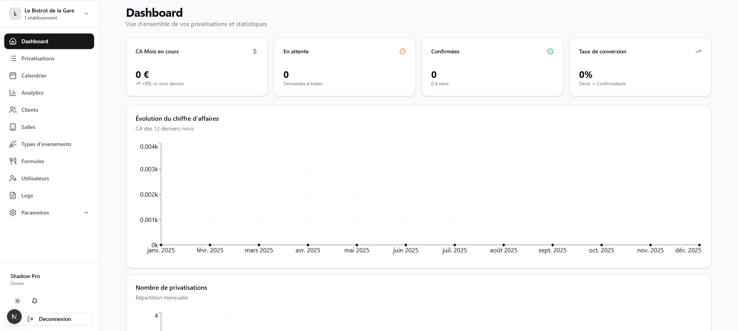Click the notification bell icon
738x331 pixels.
click(x=35, y=301)
